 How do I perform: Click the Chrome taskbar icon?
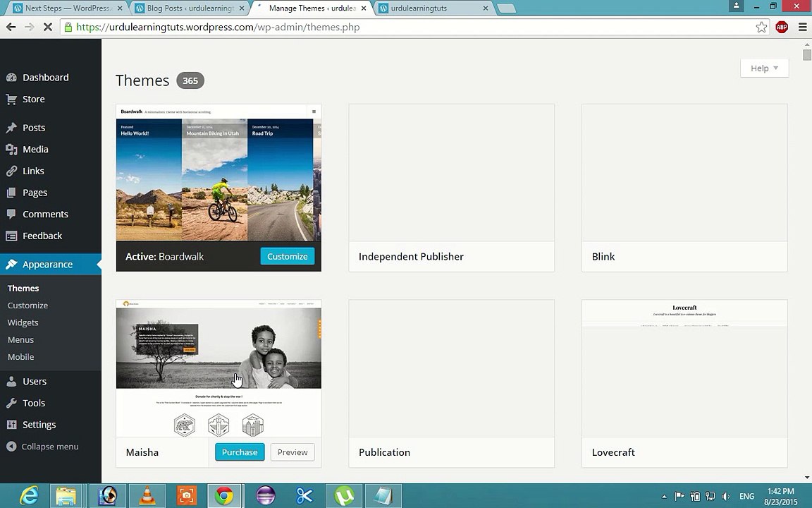point(224,495)
